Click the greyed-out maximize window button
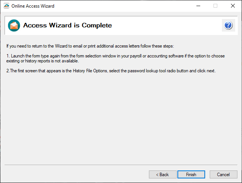The image size is (242, 183). point(215,6)
